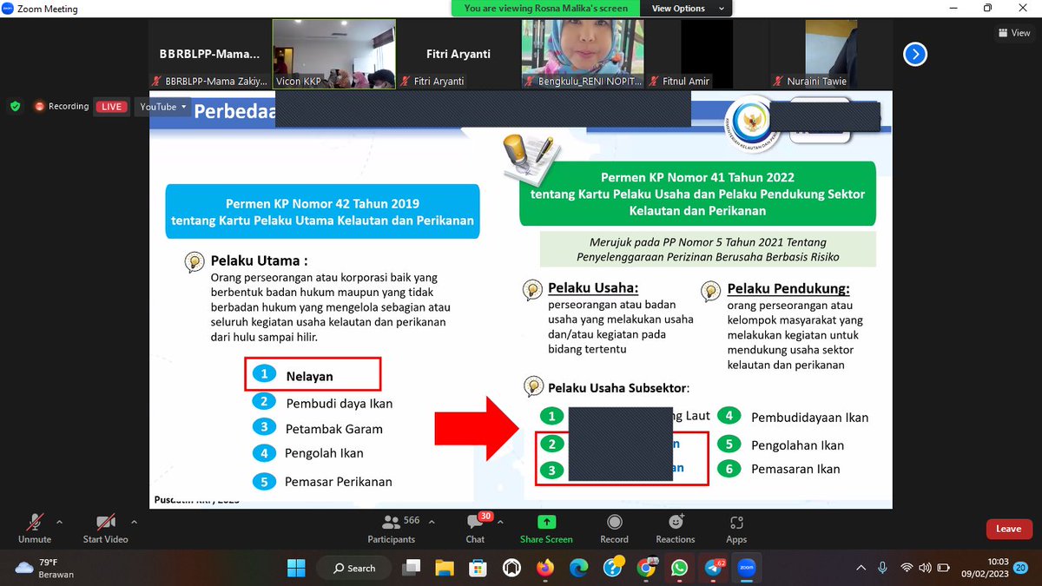Select Bengkulu_RENI participant video tile
Screen dimensions: 1042x586
pyautogui.click(x=583, y=54)
